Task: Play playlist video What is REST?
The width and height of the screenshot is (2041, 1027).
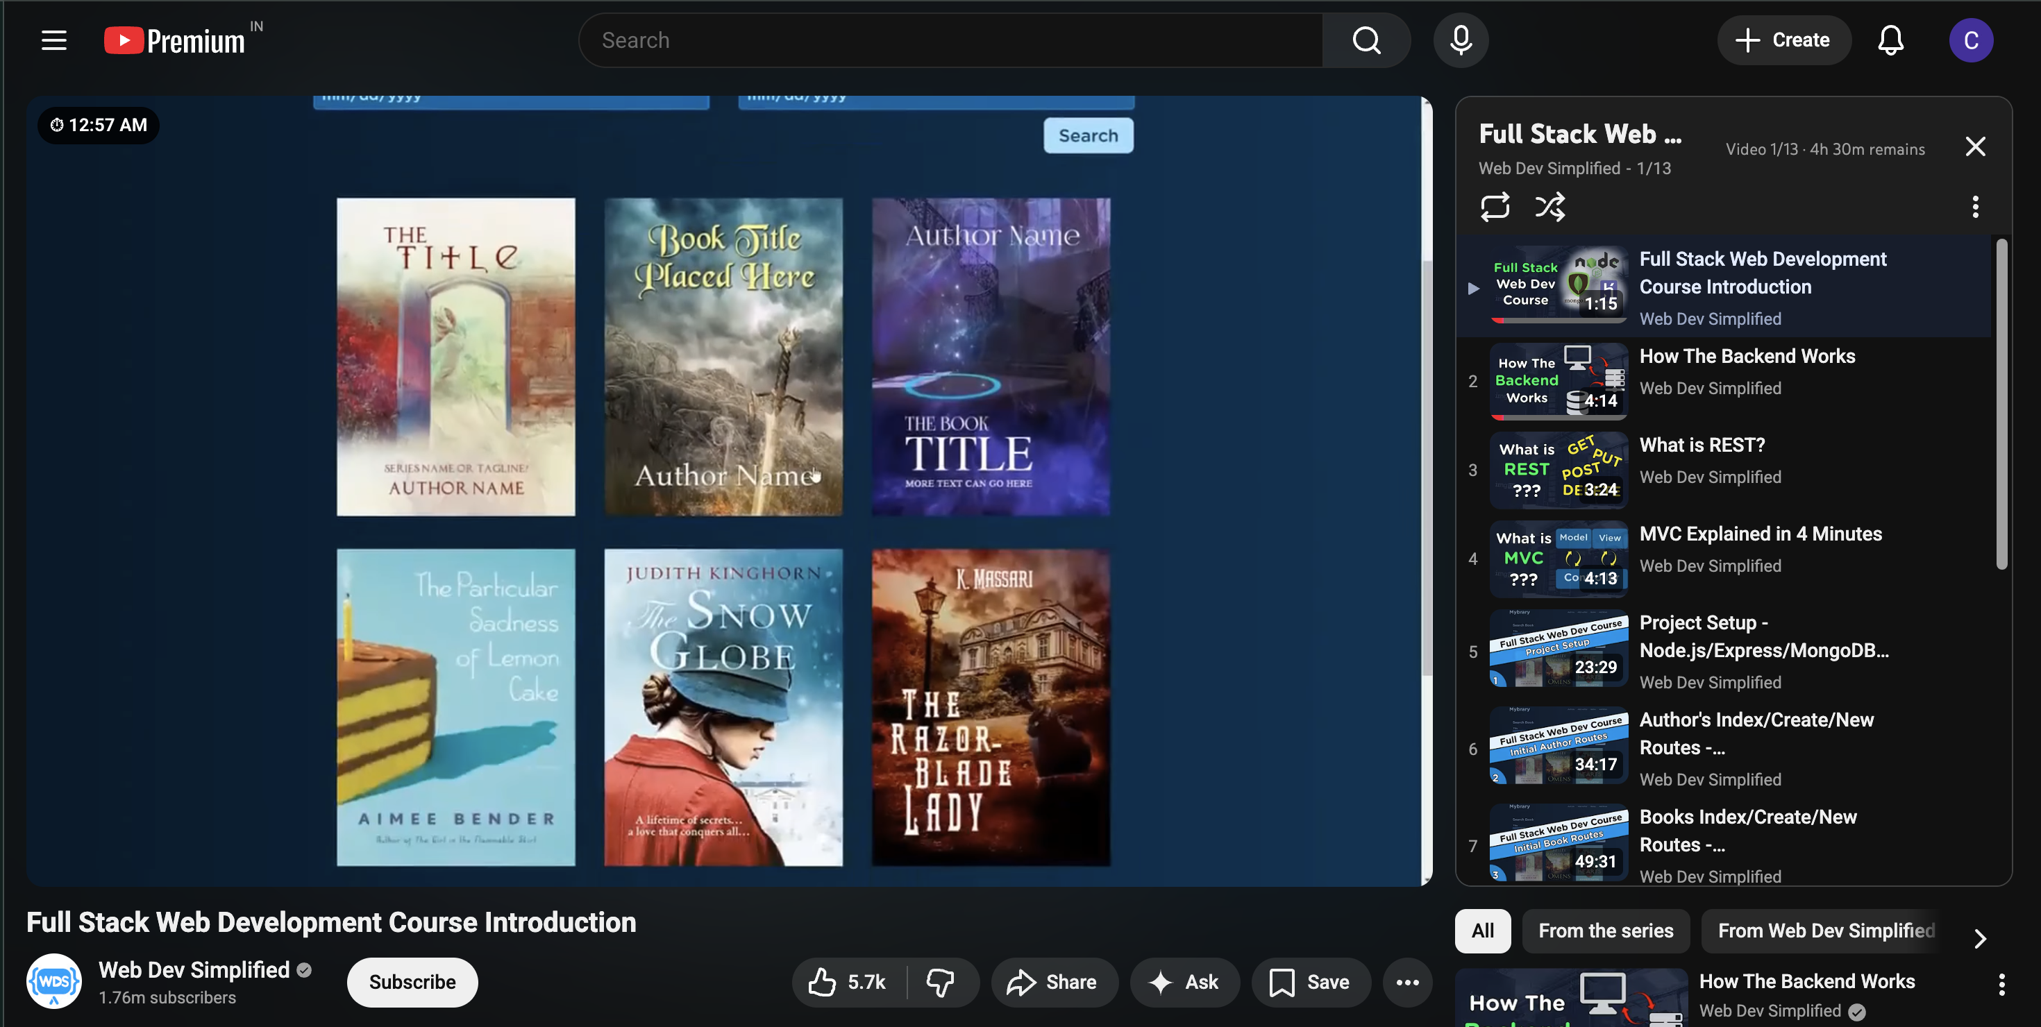Action: pos(1724,470)
